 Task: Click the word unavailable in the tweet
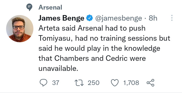click(x=57, y=68)
